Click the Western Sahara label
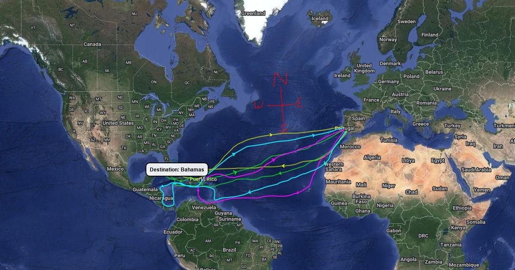The image size is (515, 270). click(333, 167)
